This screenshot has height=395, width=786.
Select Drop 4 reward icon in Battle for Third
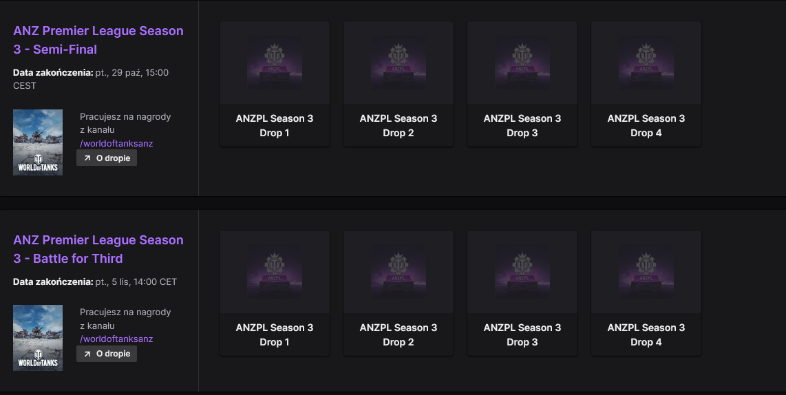[646, 272]
